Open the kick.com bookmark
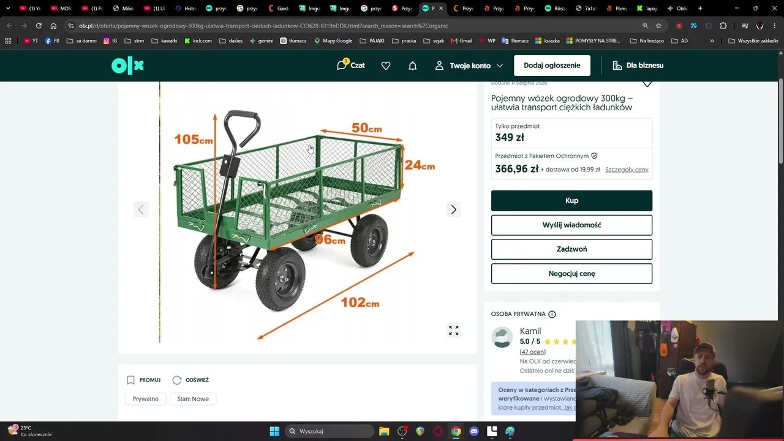The width and height of the screenshot is (784, 441). pos(198,41)
